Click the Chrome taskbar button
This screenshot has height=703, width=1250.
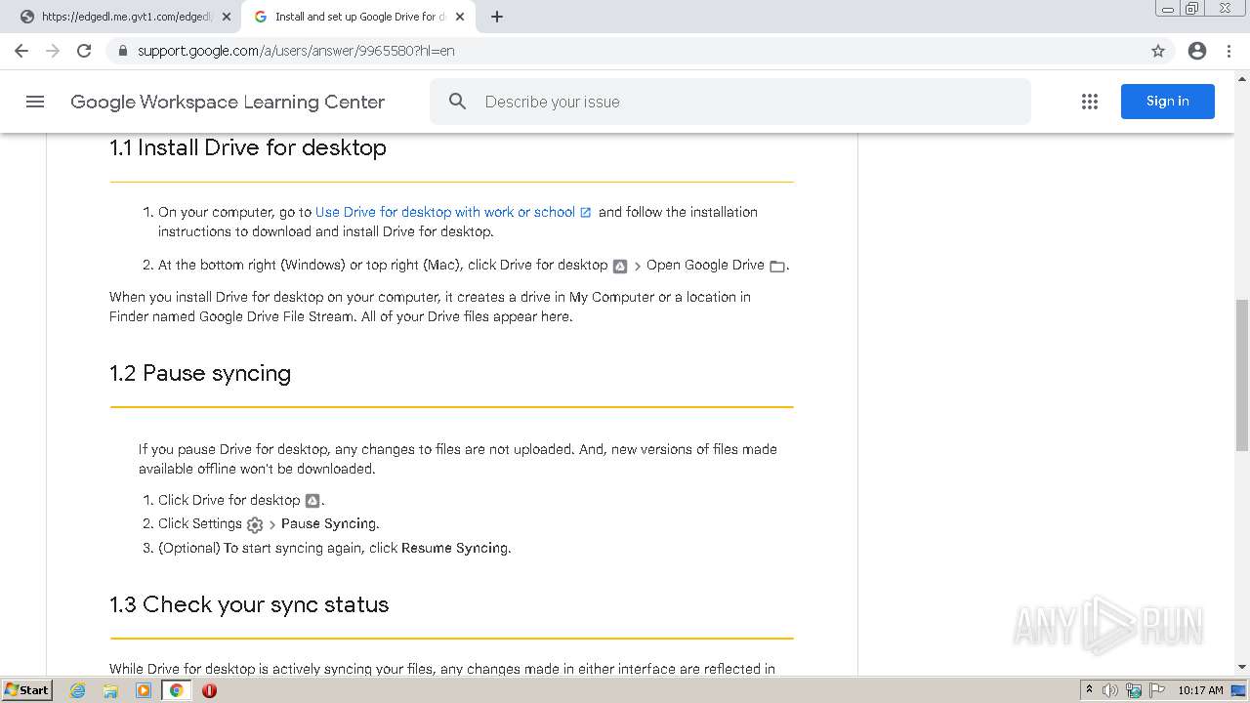176,690
